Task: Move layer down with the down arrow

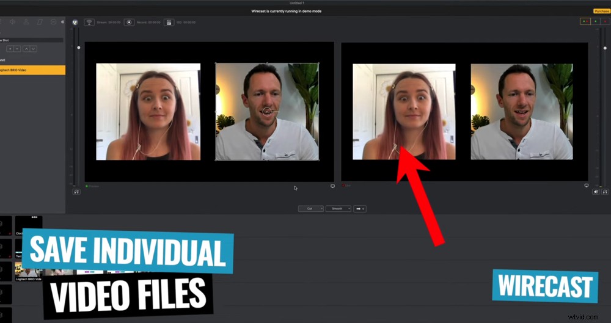Action: (34, 49)
